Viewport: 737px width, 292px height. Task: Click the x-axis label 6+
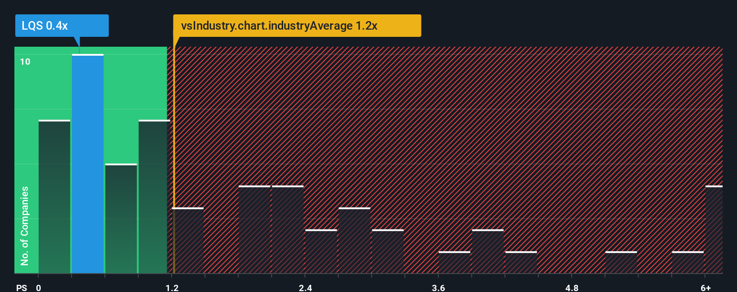pyautogui.click(x=706, y=288)
